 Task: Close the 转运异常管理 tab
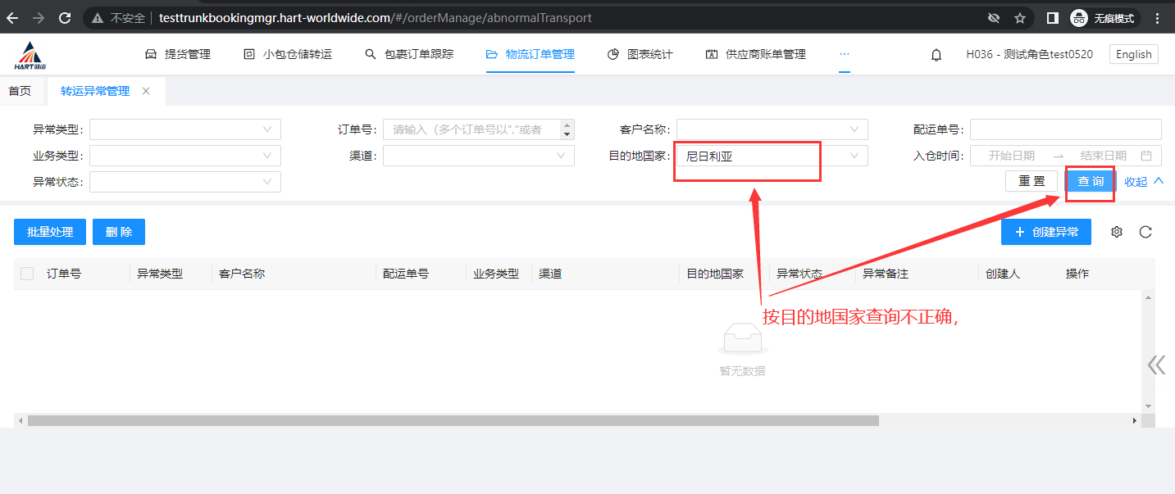pyautogui.click(x=146, y=91)
